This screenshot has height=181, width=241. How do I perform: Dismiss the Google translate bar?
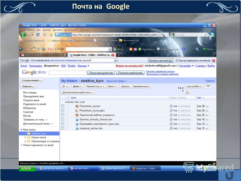(214, 61)
